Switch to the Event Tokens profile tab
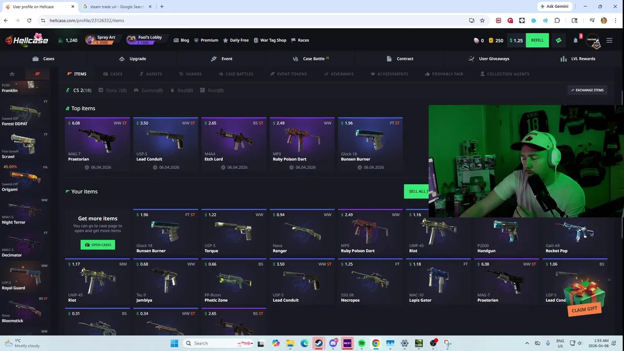This screenshot has height=351, width=624. coord(289,74)
